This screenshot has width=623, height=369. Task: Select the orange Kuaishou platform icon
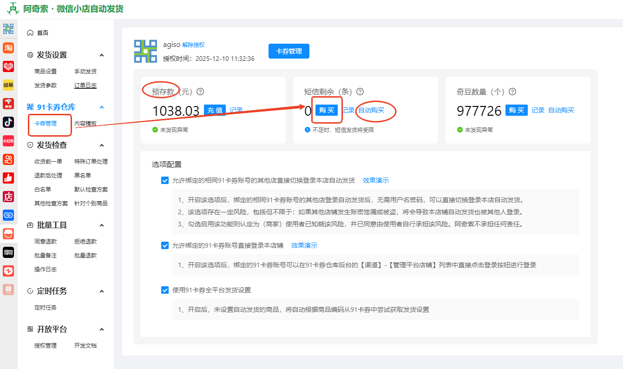click(x=8, y=159)
